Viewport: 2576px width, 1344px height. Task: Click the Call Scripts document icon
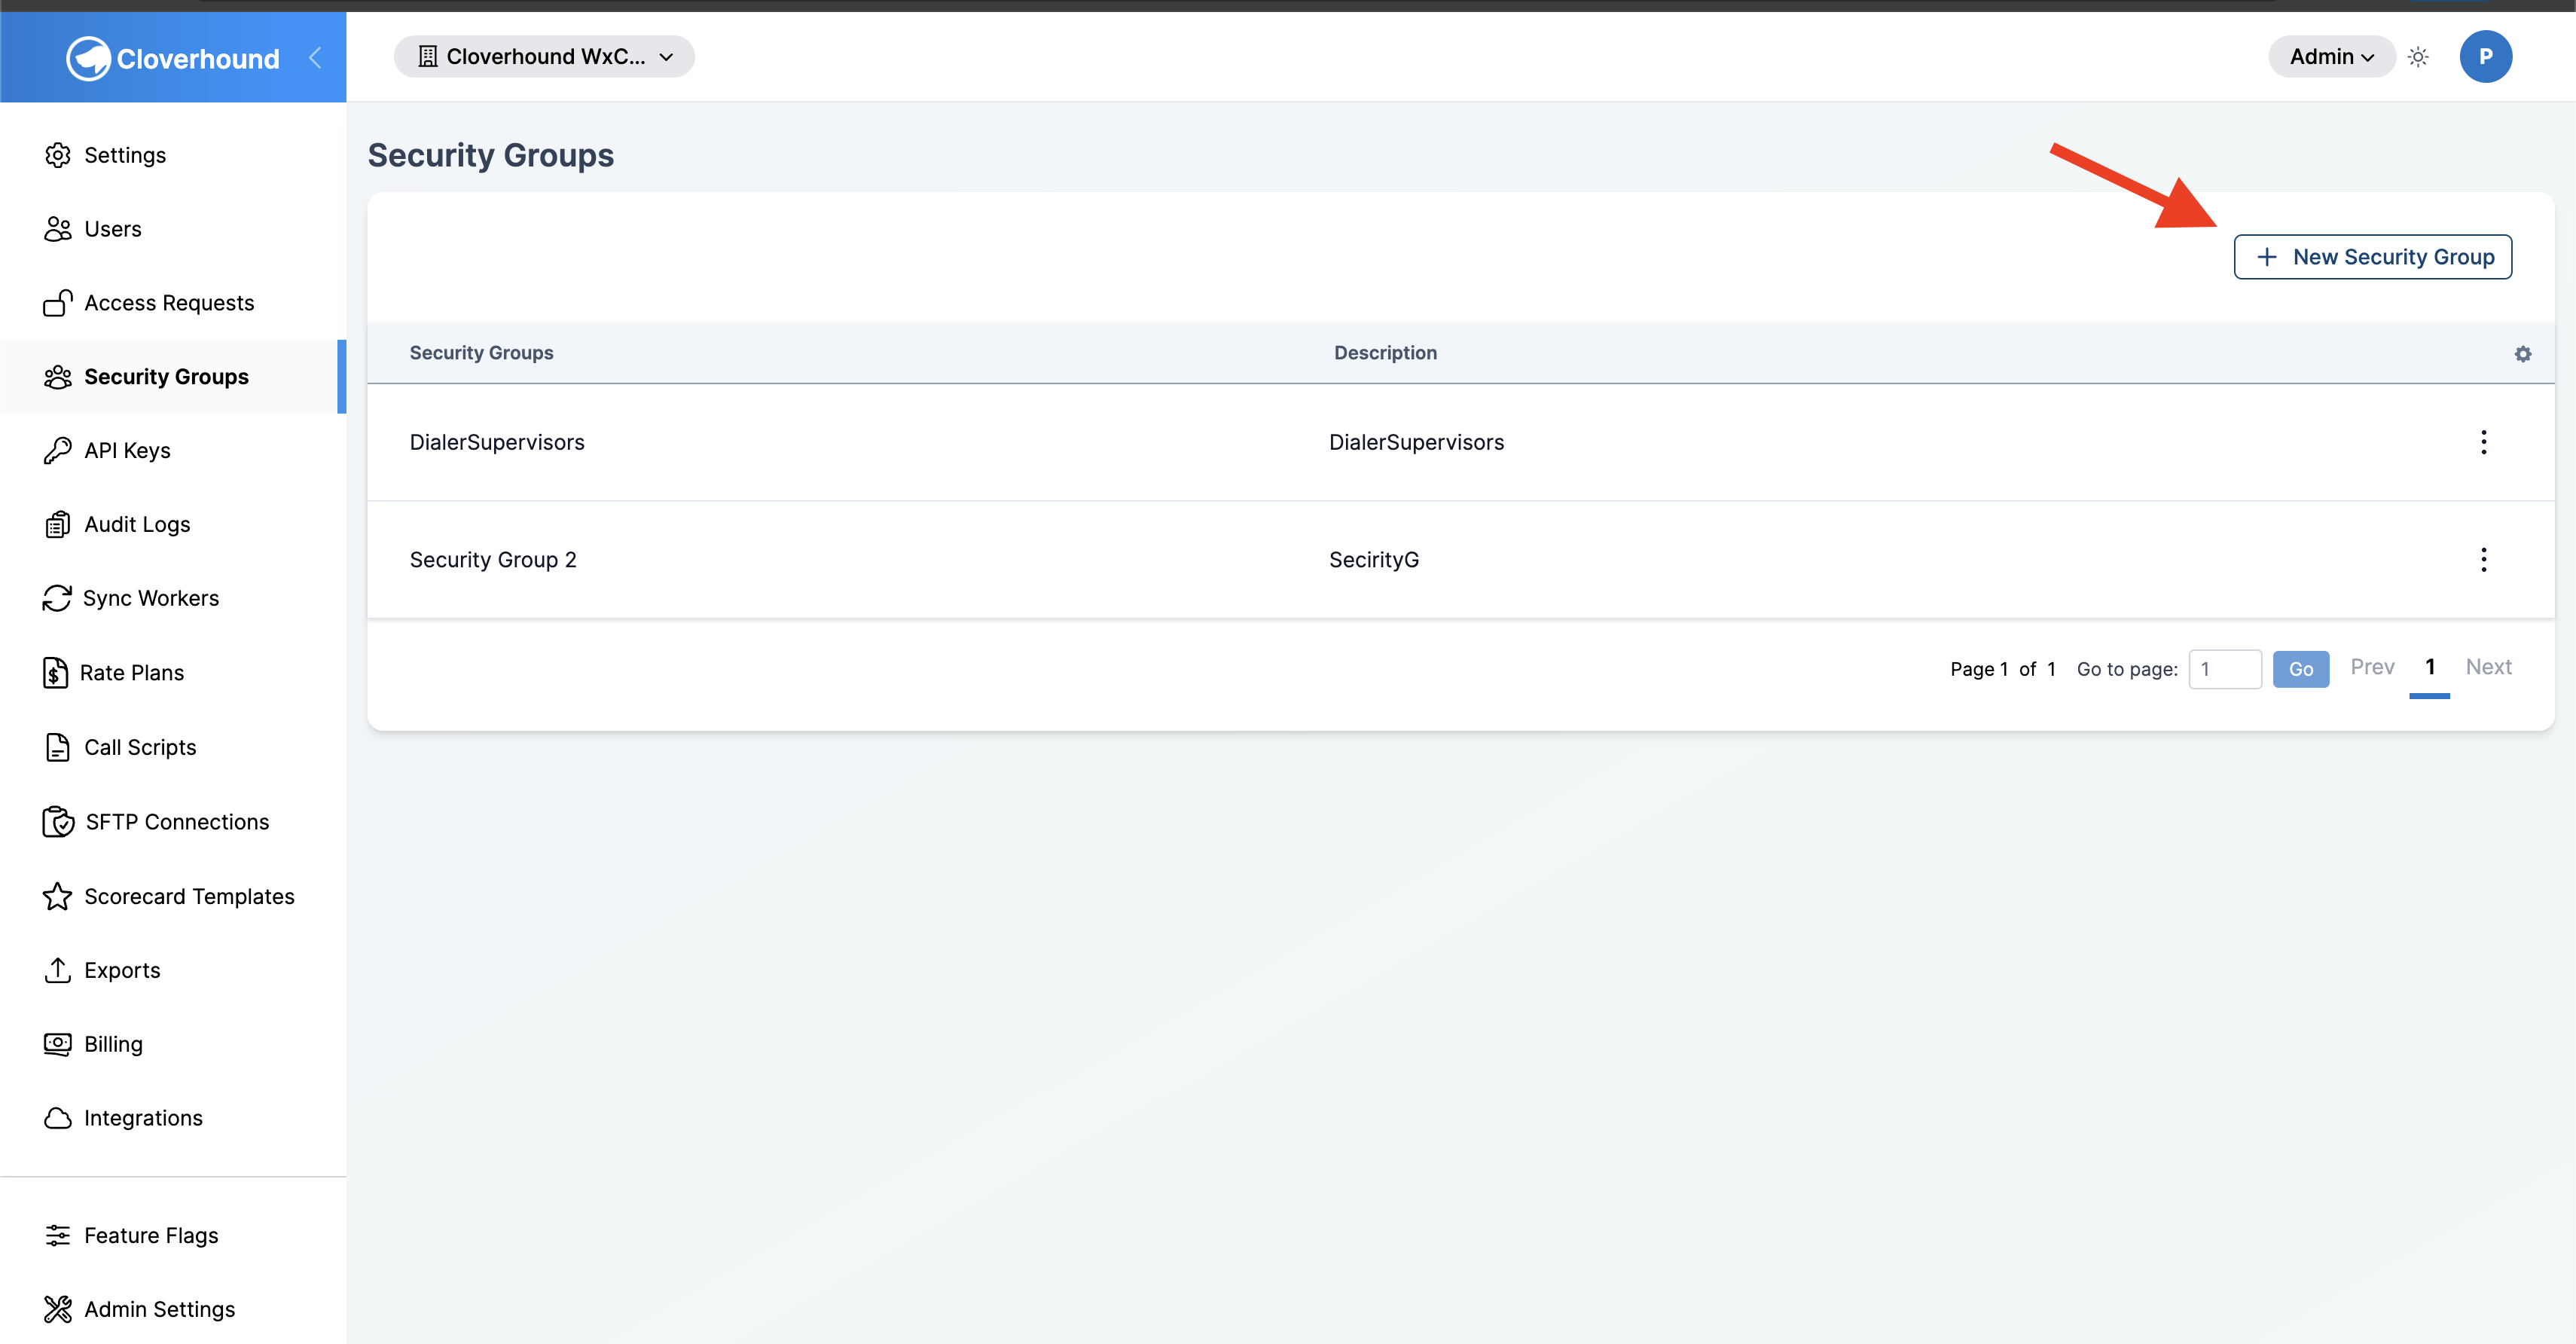(x=58, y=747)
